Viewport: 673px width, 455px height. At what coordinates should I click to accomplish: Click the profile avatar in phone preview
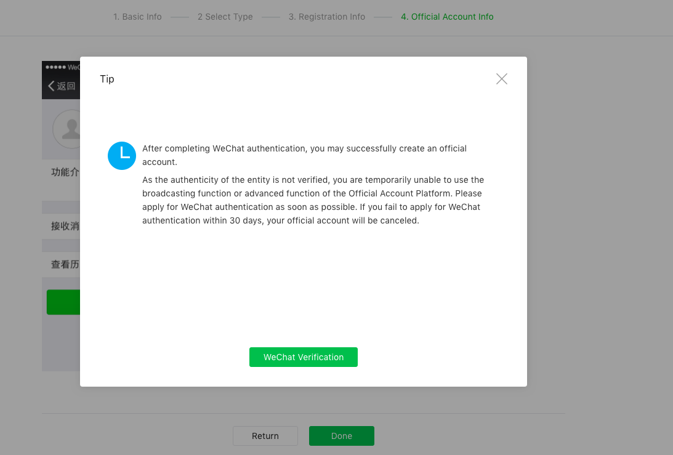[66, 129]
